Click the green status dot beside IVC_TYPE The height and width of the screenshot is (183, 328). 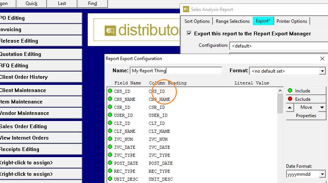110,155
